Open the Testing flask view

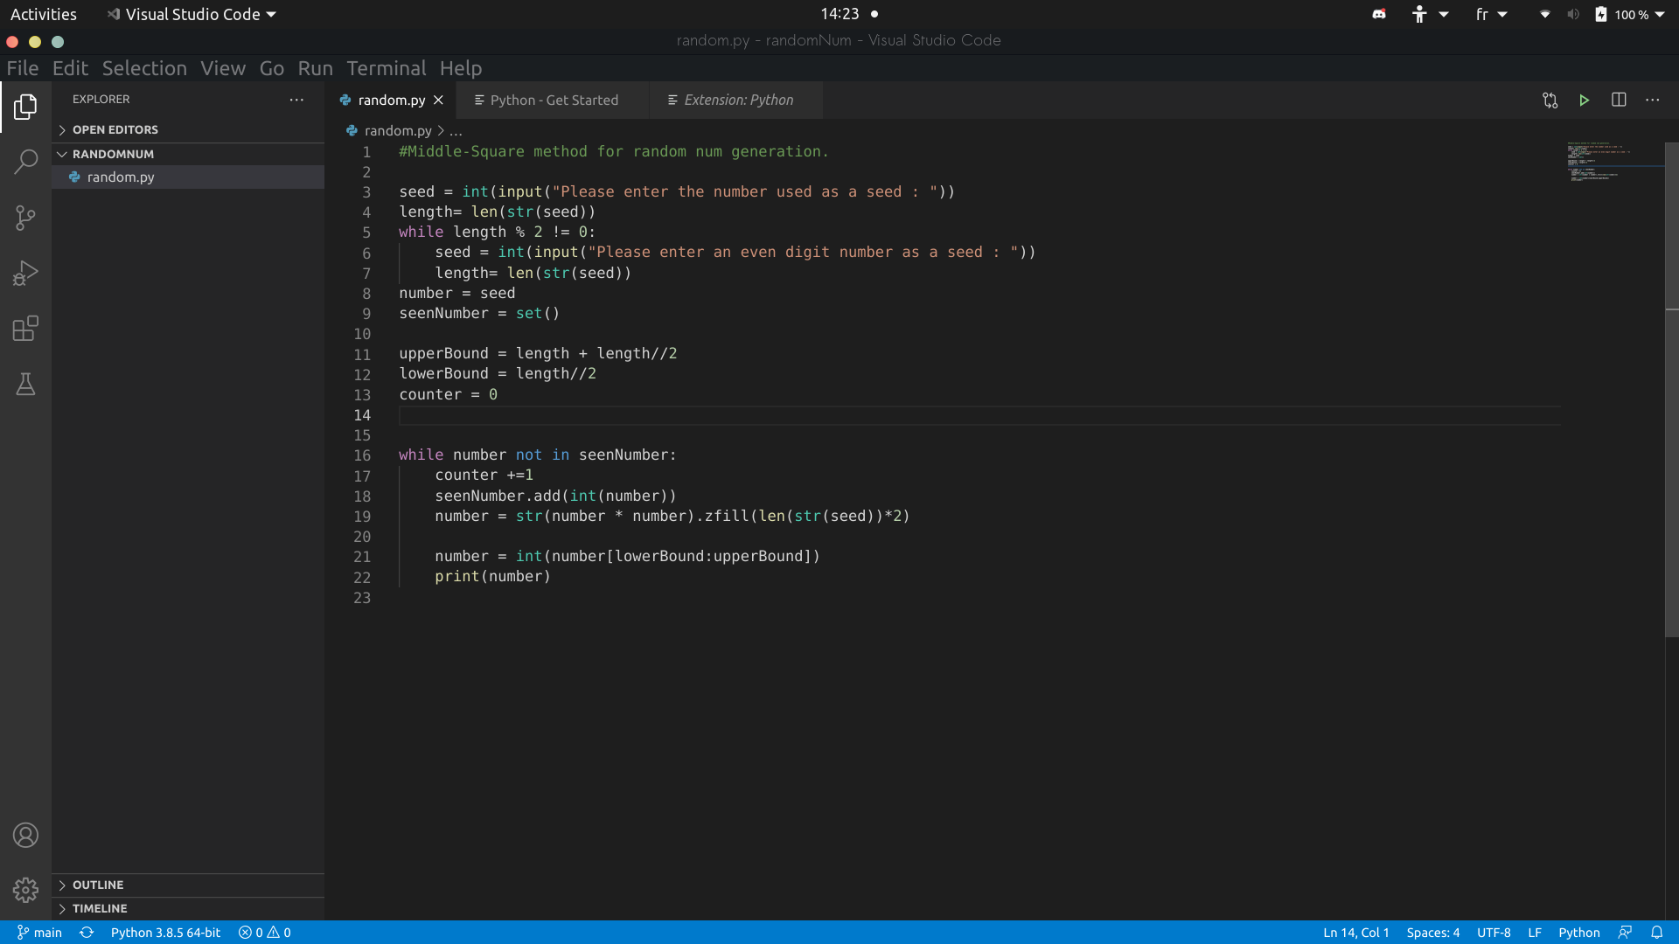point(25,385)
